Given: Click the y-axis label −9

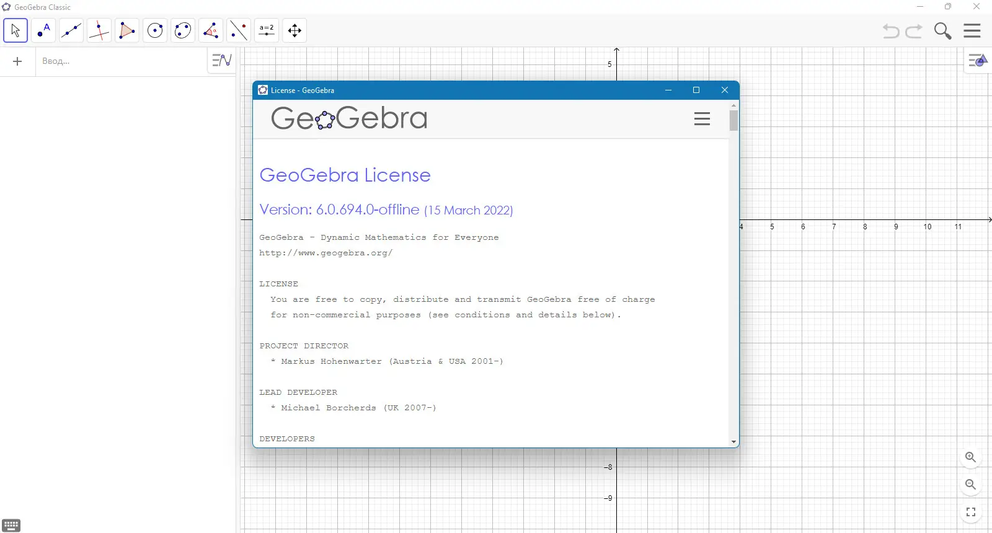Looking at the screenshot, I should (608, 498).
